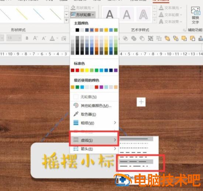Open the 艺术字样式 dialog launcher
Viewport: 203px width, 191px height.
pos(184,30)
